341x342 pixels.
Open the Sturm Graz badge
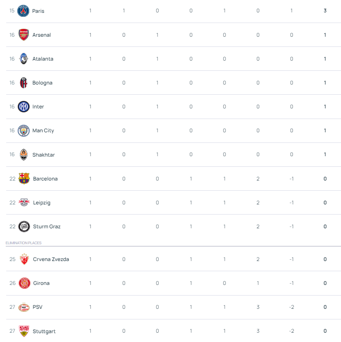point(24,227)
